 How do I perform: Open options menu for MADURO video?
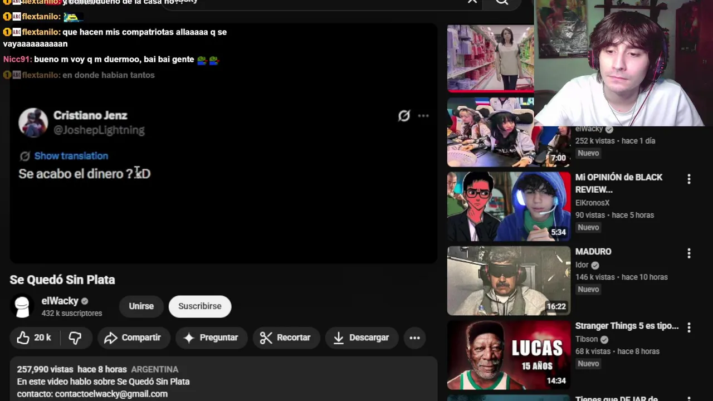pos(689,253)
